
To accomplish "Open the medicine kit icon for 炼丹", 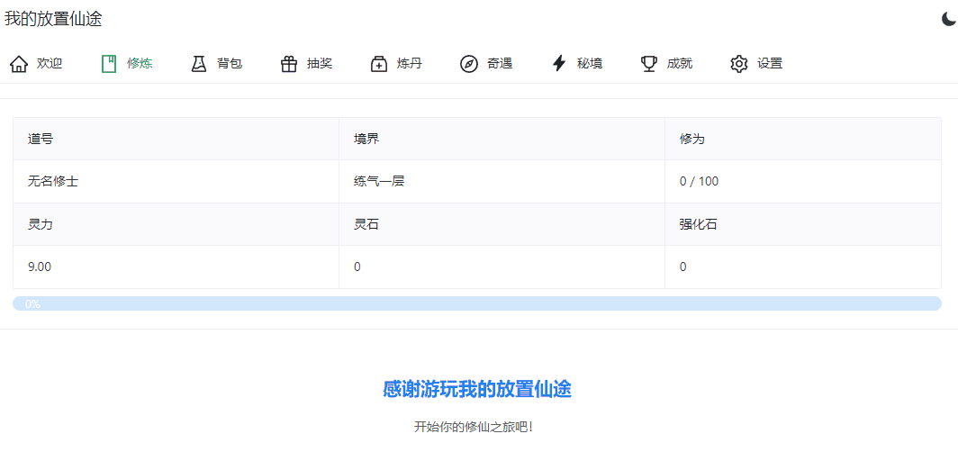I will pos(379,64).
